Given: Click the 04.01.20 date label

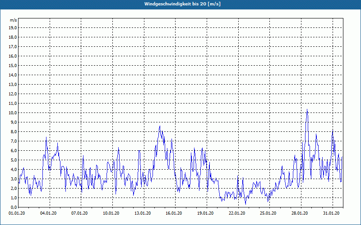Looking at the screenshot, I should [x=48, y=213].
